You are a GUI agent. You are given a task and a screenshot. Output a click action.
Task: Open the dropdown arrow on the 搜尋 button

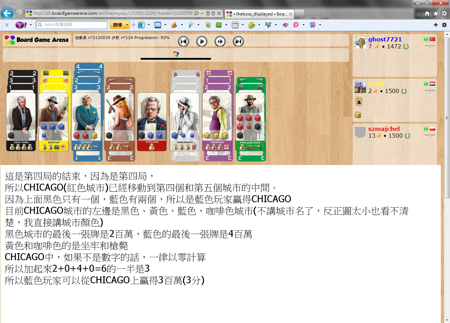click(x=127, y=25)
